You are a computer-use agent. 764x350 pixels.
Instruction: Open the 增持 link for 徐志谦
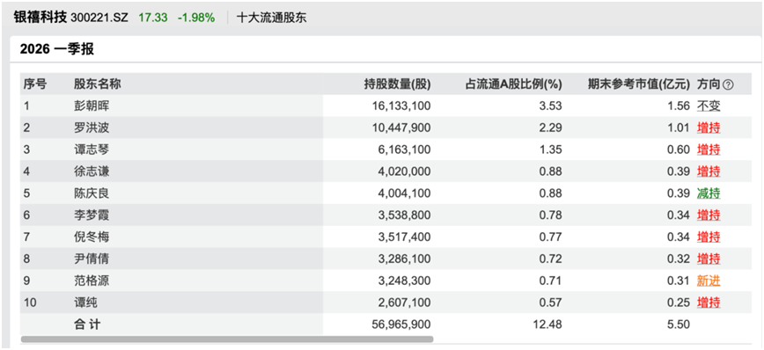709,171
